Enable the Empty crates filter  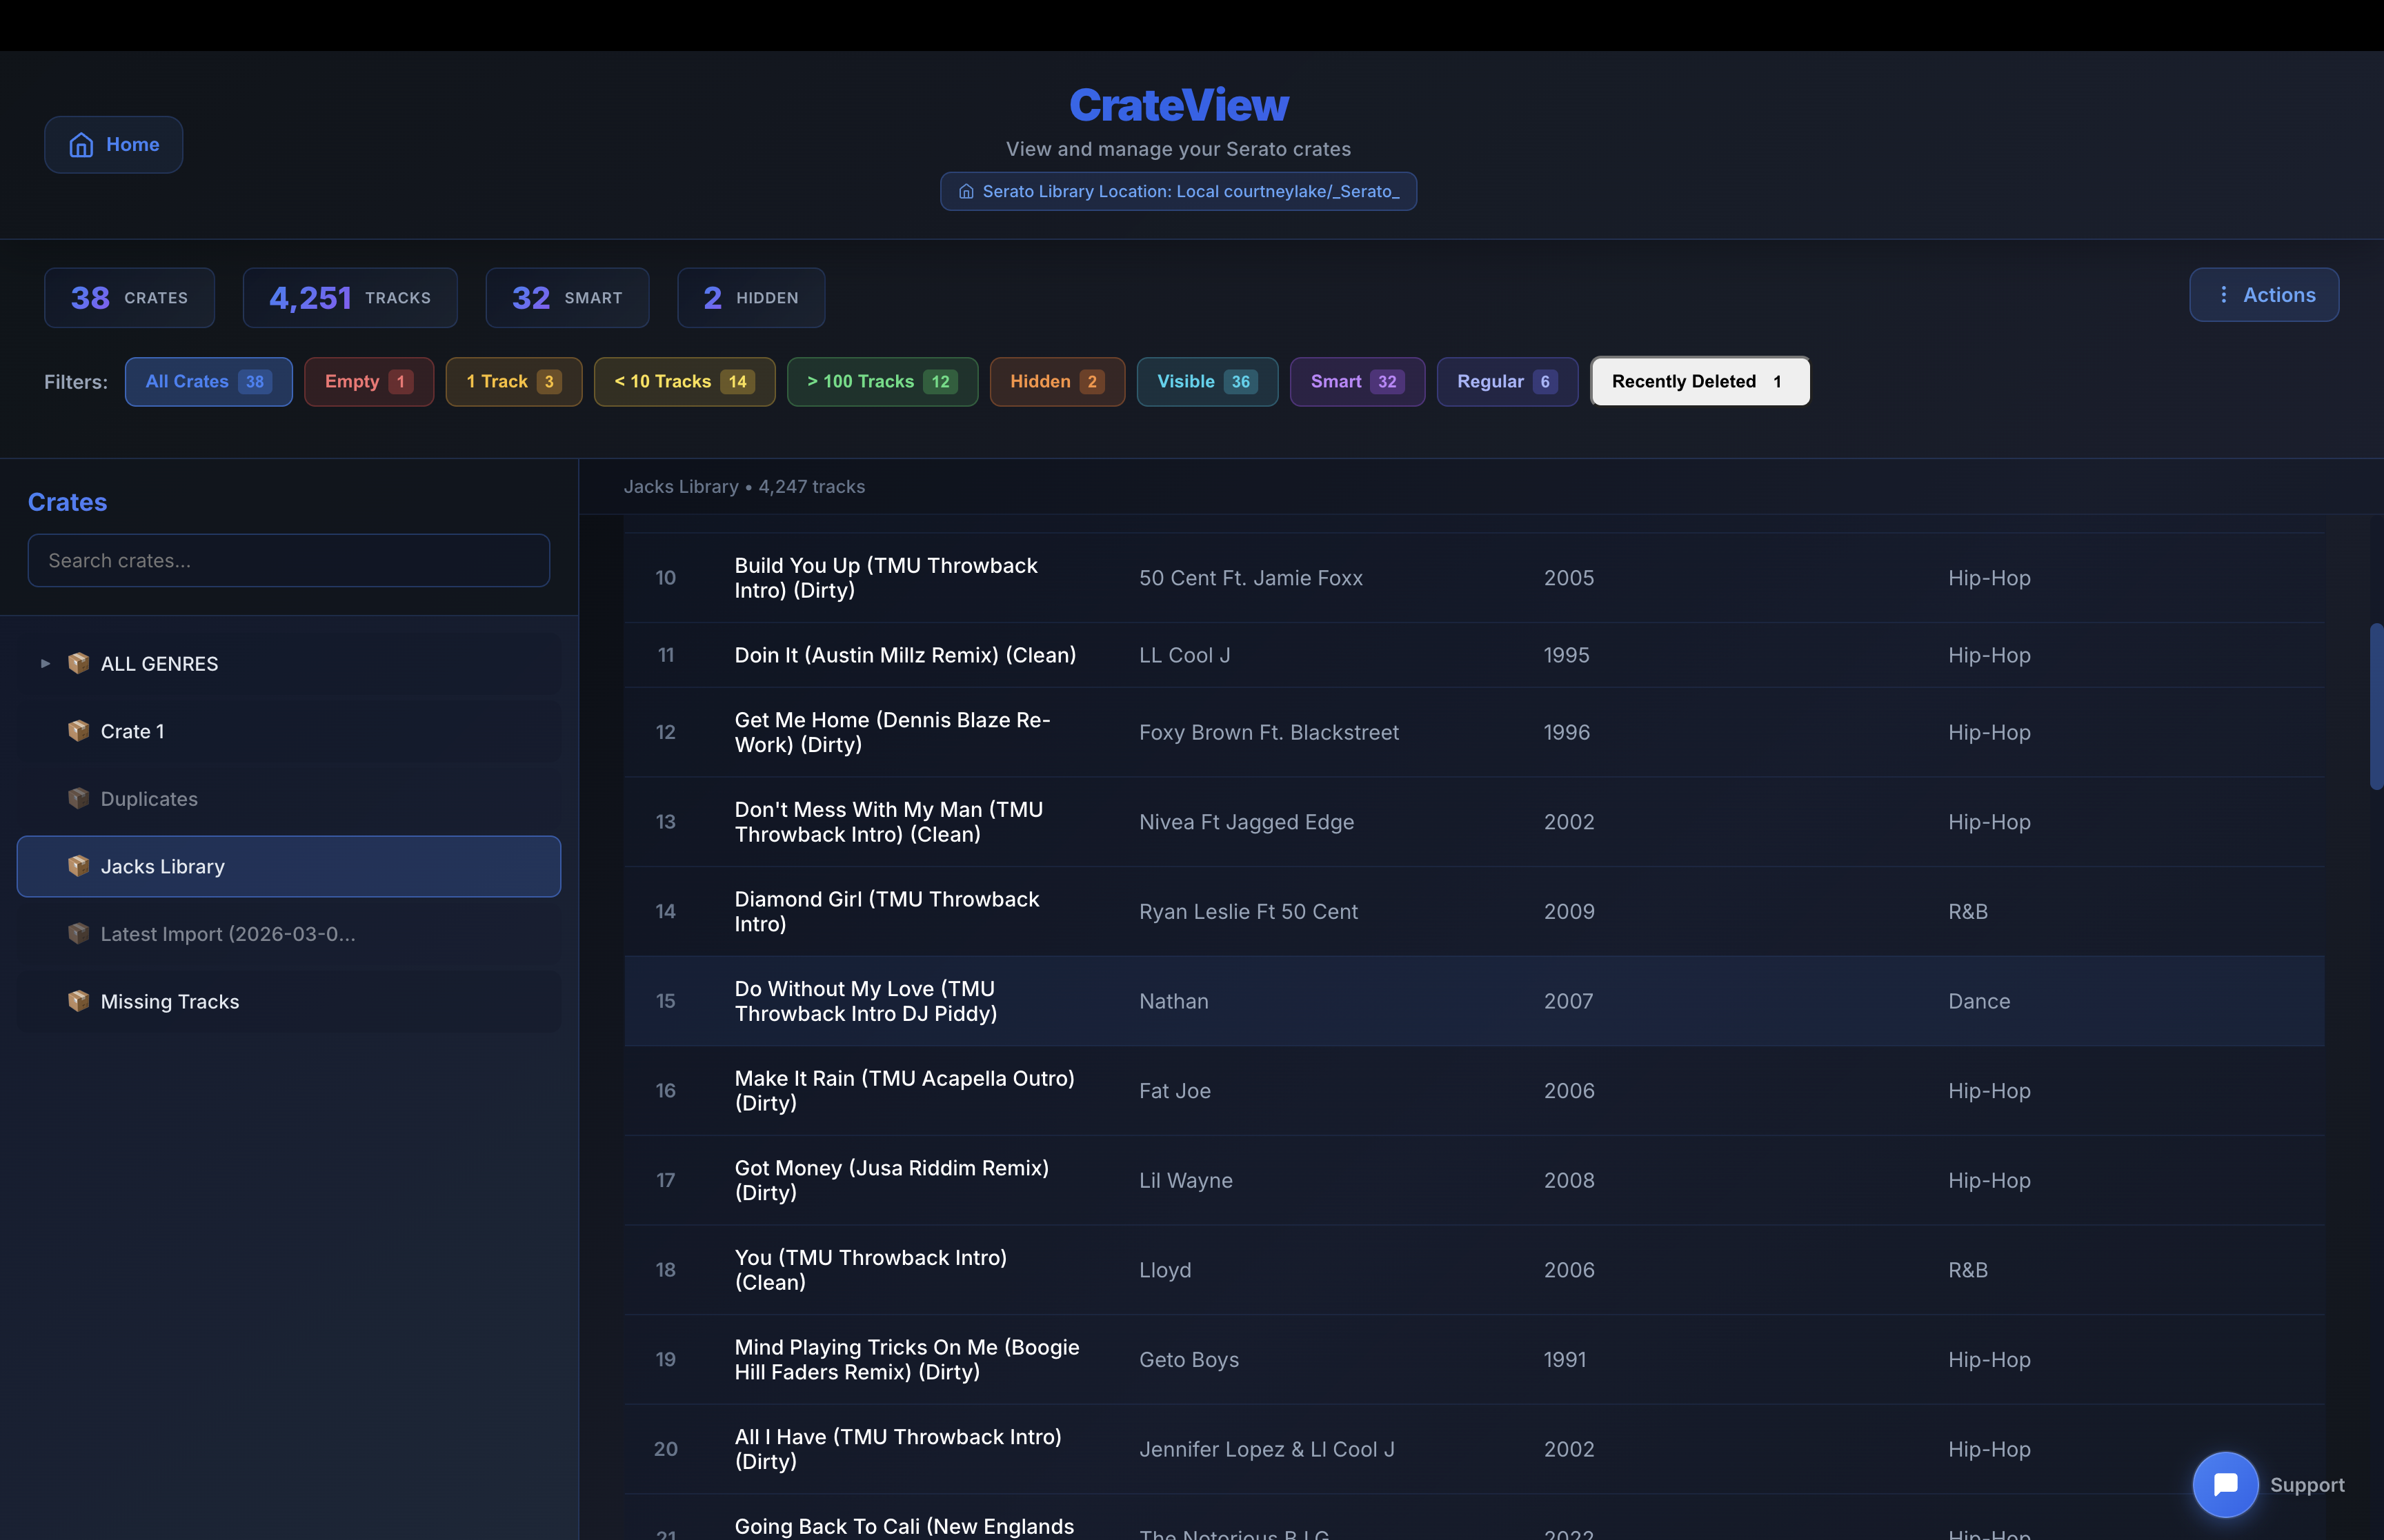[x=368, y=381]
